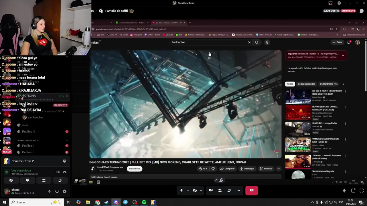This screenshot has width=367, height=206.
Task: Open Discord user settings gear
Action: (65, 191)
